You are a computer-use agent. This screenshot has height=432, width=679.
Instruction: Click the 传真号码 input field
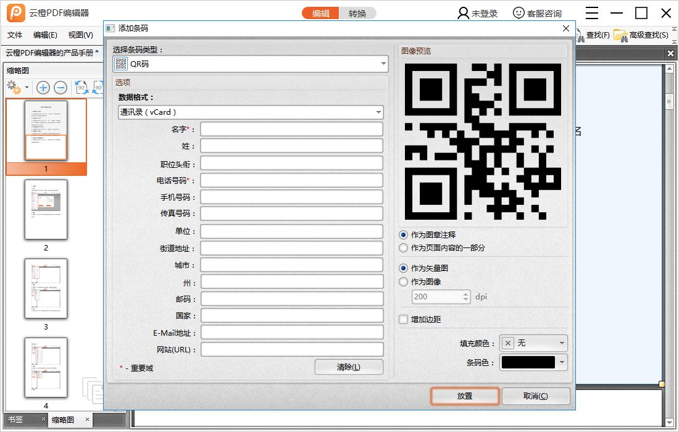[291, 214]
